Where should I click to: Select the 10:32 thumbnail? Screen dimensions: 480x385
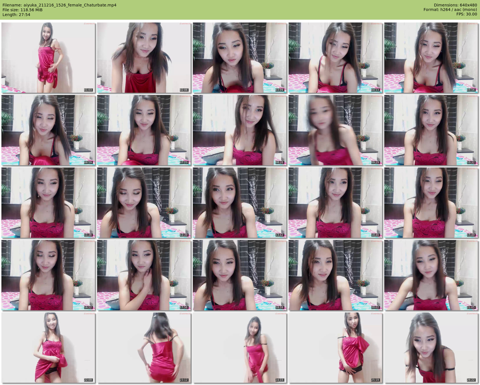(x=431, y=130)
